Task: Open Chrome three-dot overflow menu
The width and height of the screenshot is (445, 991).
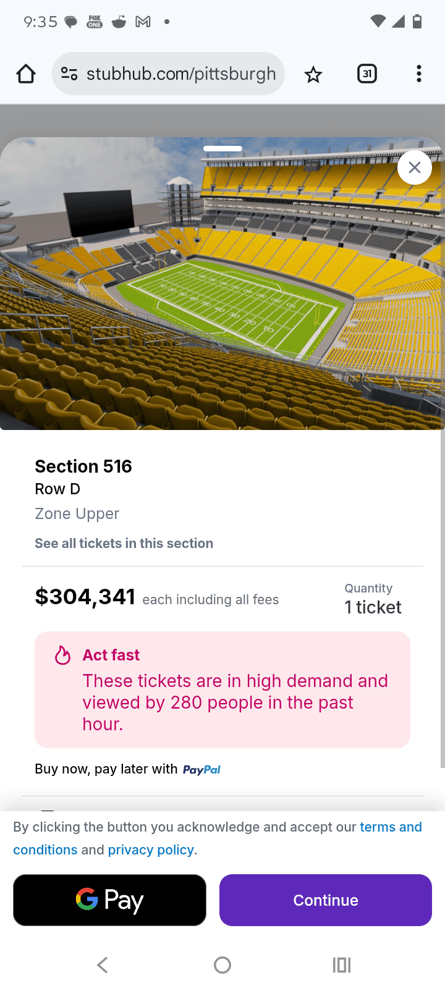Action: click(419, 74)
